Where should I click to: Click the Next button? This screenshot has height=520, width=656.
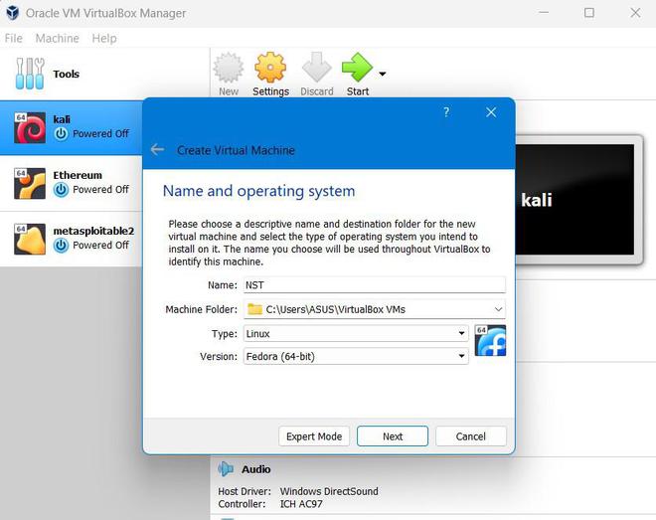coord(393,436)
